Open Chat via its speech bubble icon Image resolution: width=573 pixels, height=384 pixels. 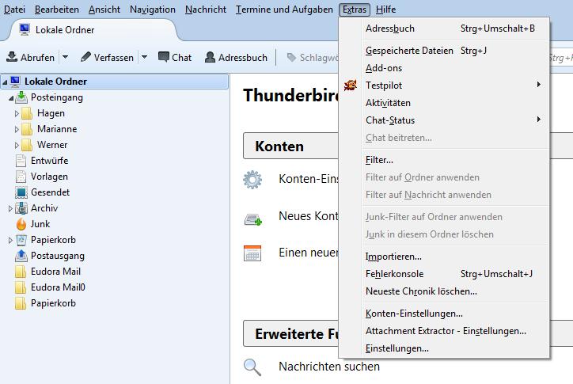(163, 57)
